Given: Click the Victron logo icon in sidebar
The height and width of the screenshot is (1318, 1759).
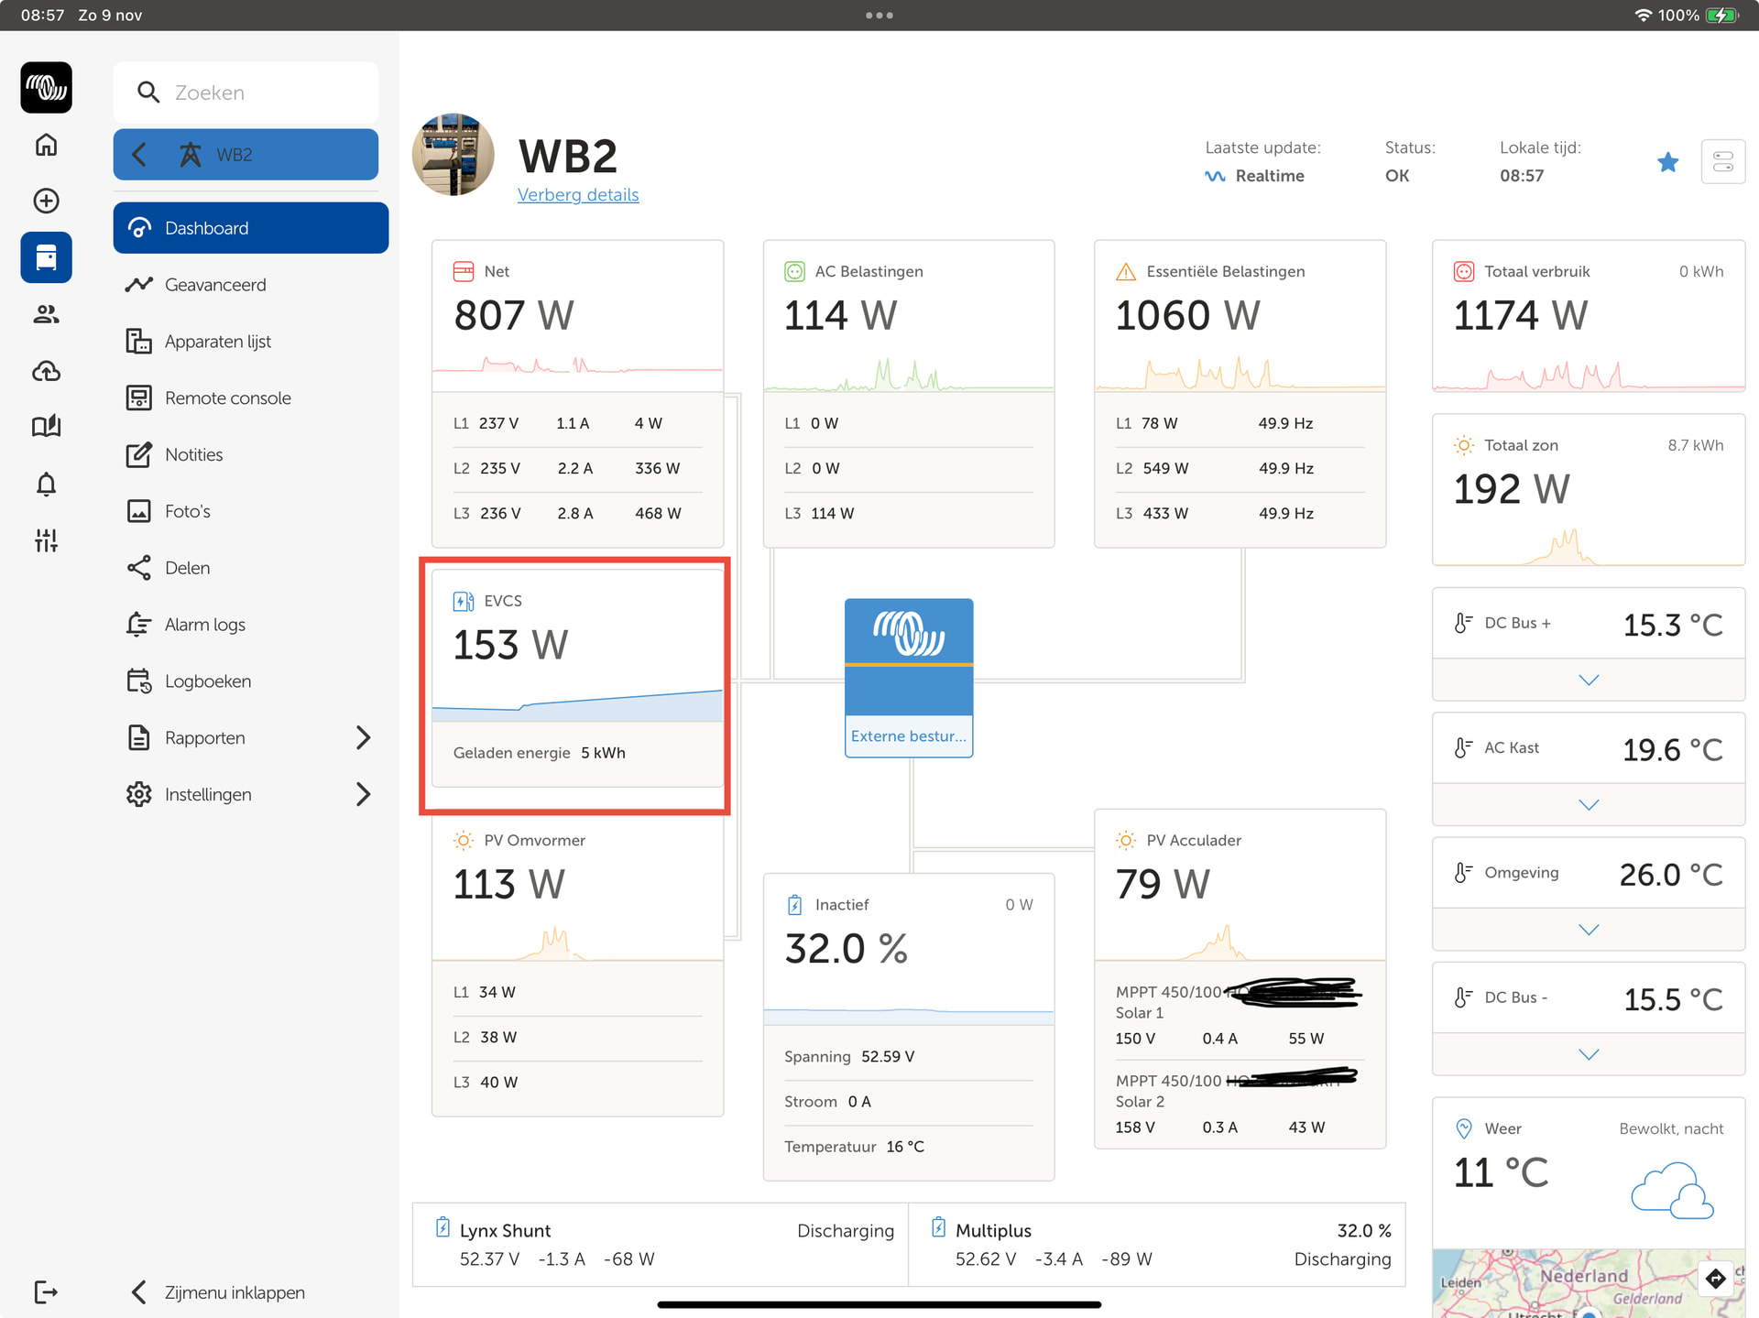Looking at the screenshot, I should point(47,88).
